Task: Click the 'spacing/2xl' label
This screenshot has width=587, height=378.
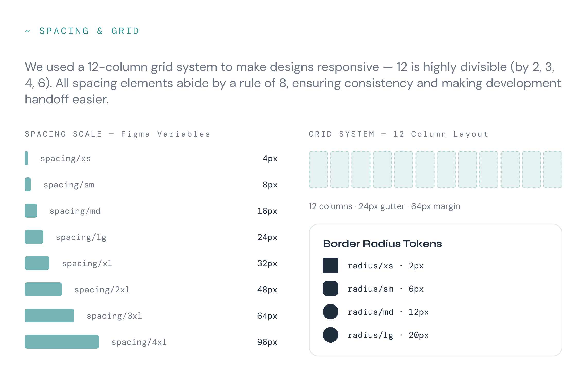Action: click(x=102, y=290)
